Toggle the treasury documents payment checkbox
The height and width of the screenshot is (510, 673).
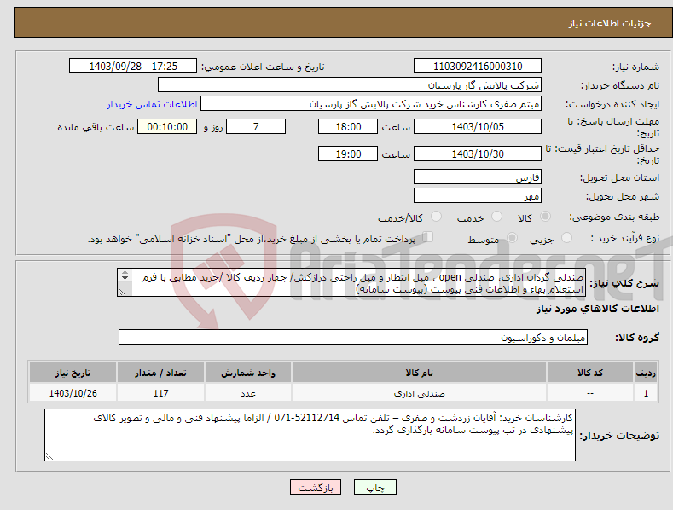pos(428,236)
